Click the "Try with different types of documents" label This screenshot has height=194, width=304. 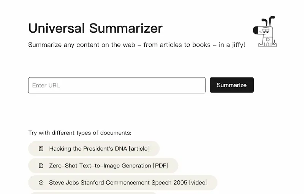79,133
